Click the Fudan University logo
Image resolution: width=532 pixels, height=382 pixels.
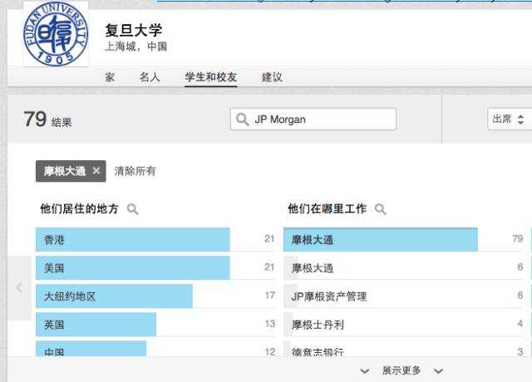tap(56, 33)
